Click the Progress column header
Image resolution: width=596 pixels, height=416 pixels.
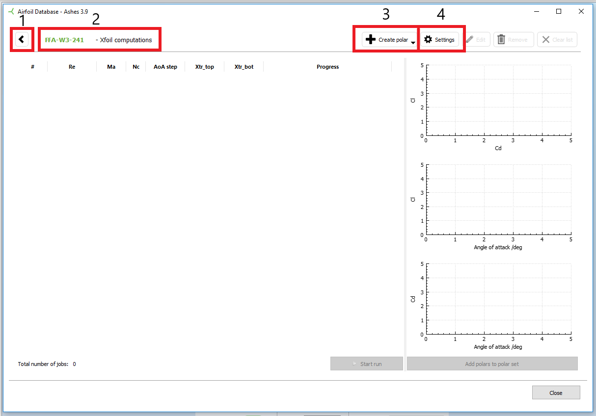tap(327, 67)
